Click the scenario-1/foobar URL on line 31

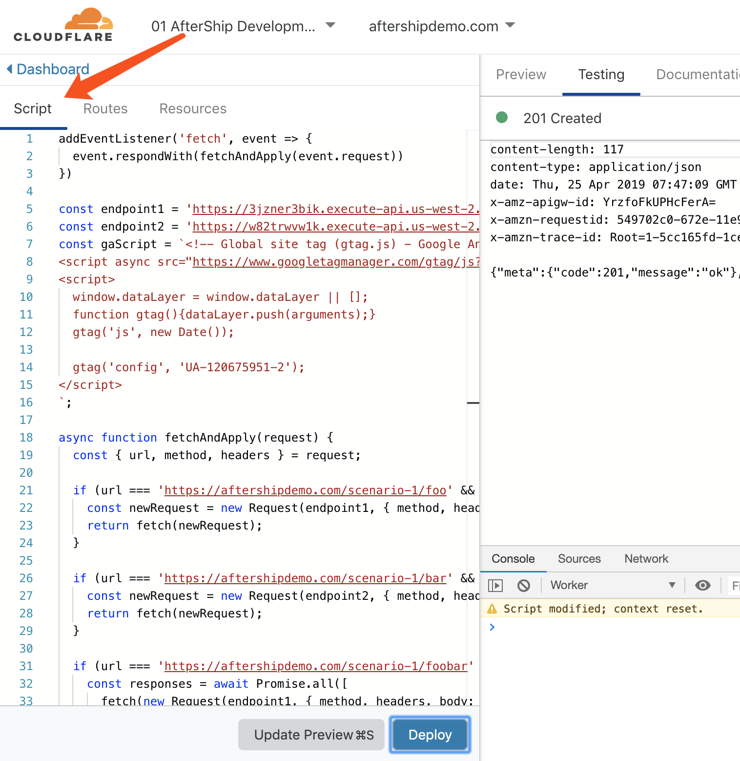click(316, 666)
